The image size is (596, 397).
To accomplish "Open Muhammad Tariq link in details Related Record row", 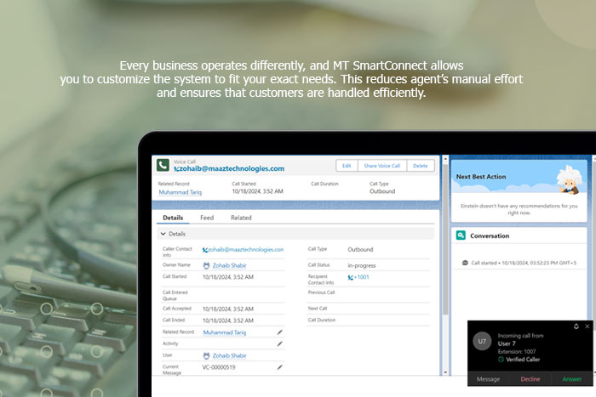I will 225,332.
